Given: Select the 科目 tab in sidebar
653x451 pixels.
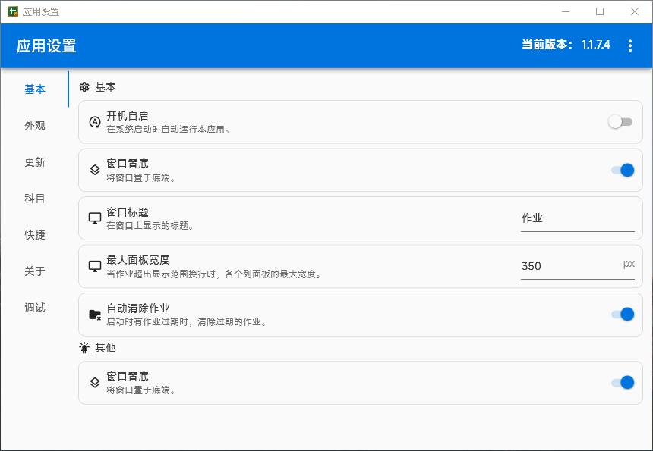Looking at the screenshot, I should coord(35,199).
